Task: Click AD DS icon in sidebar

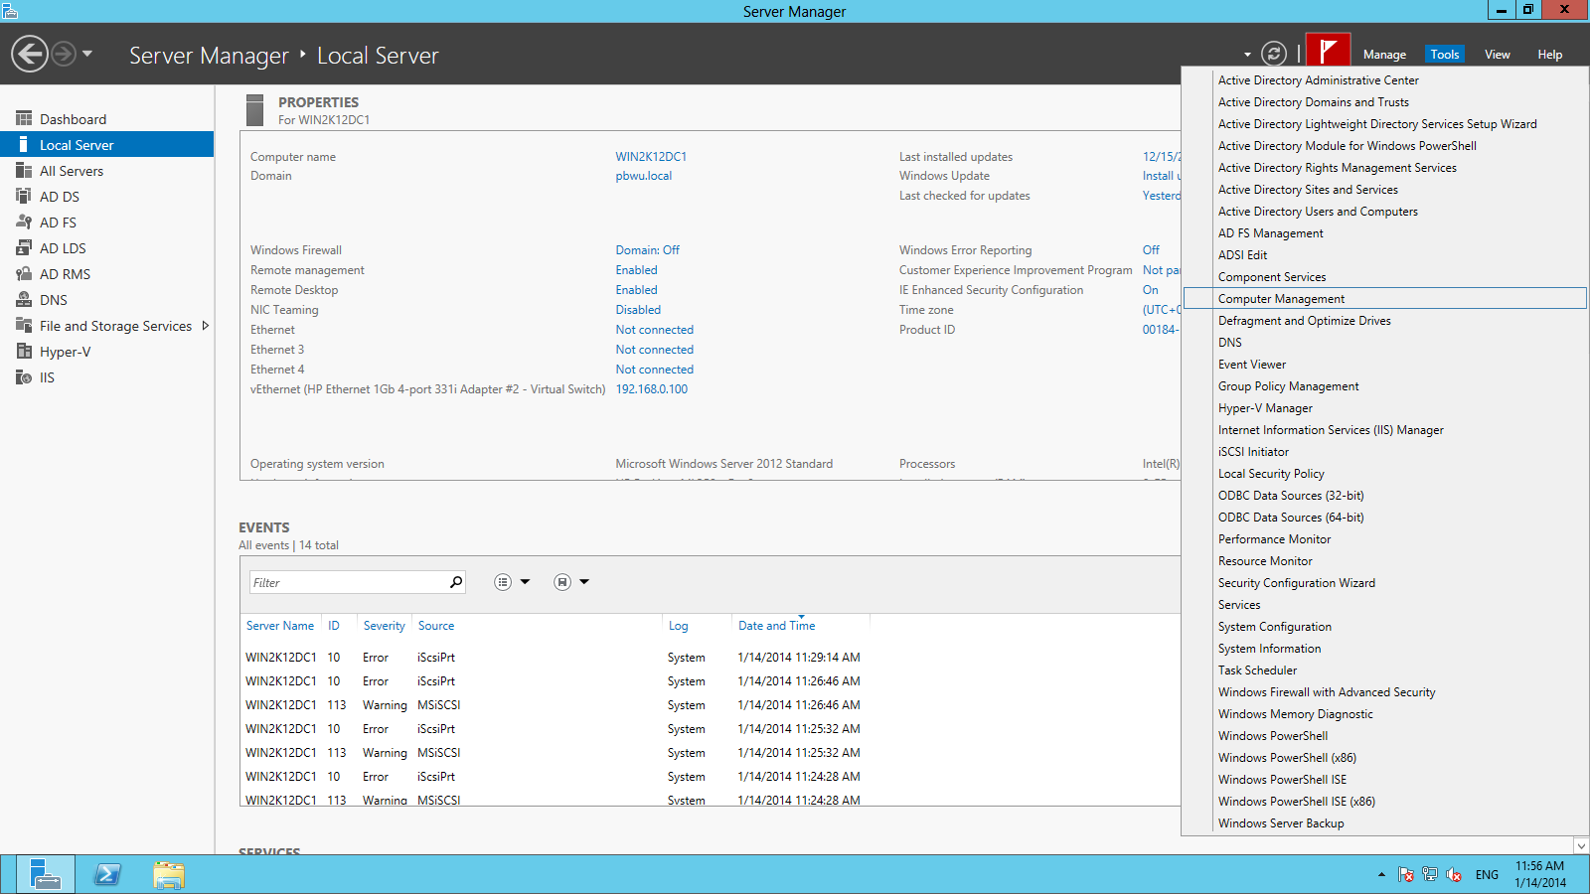Action: tap(24, 197)
